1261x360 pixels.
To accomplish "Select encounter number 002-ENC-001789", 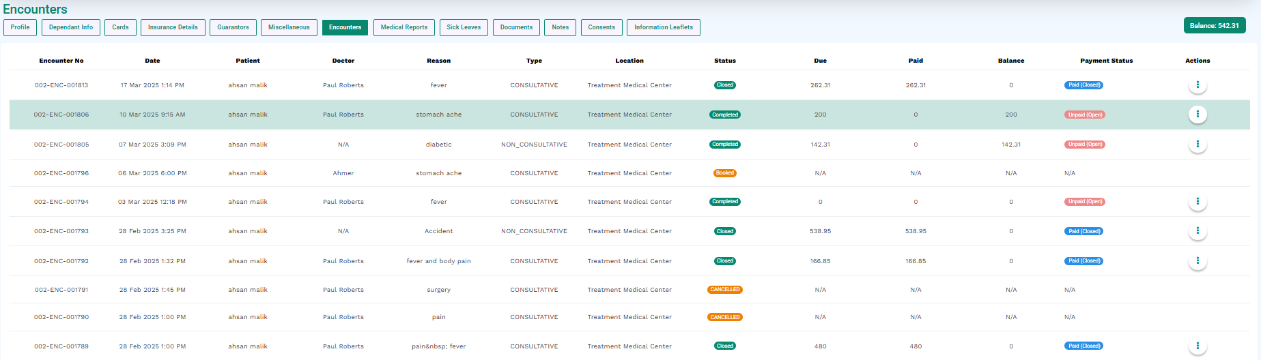I will [61, 346].
